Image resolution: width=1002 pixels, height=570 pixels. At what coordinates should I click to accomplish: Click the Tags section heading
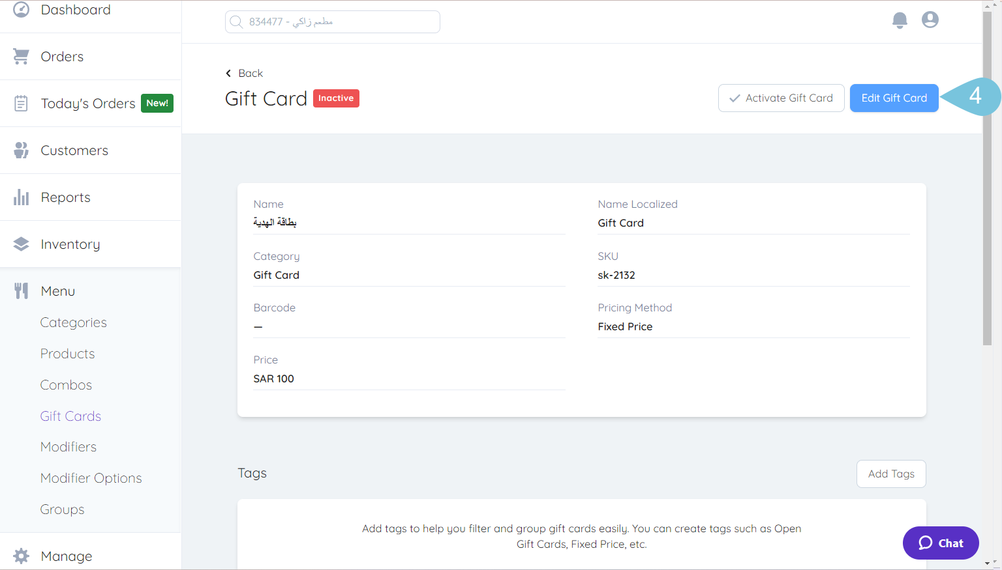pos(252,473)
